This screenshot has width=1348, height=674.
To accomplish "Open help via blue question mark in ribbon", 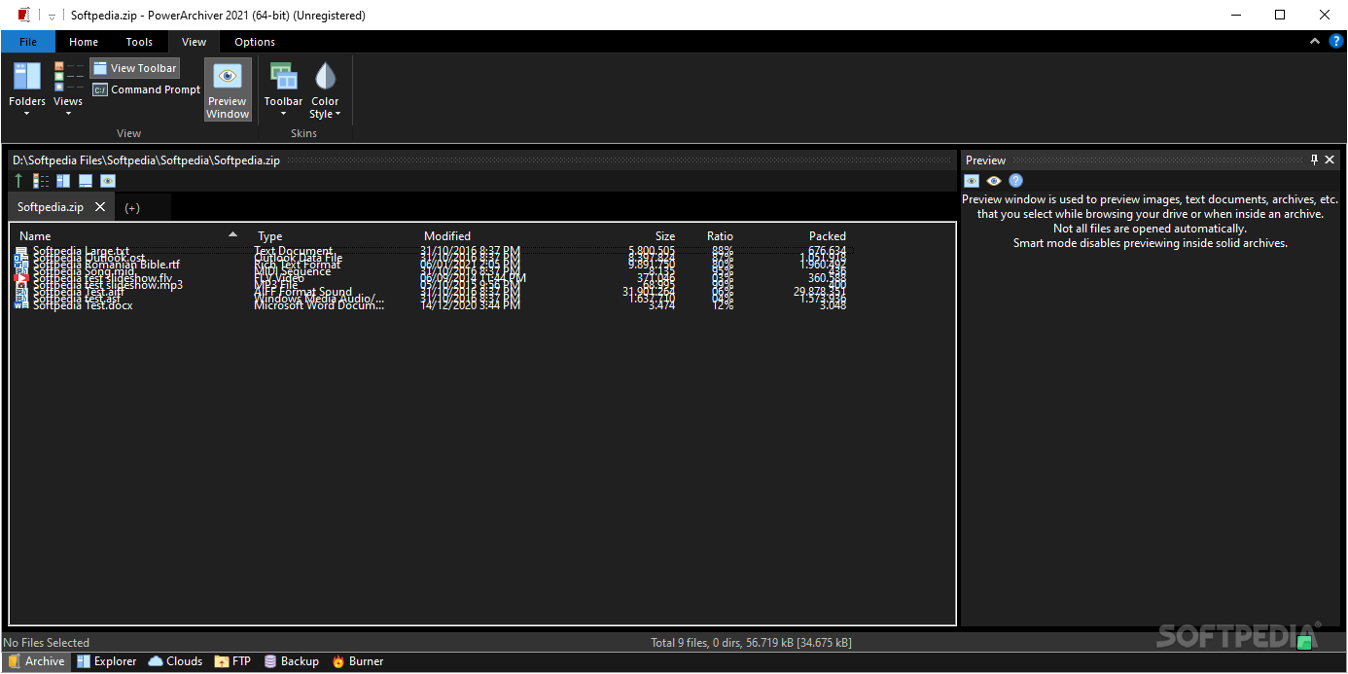I will [1336, 42].
